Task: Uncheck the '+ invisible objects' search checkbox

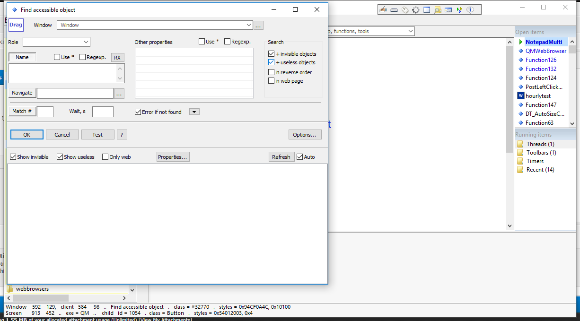Action: (272, 54)
